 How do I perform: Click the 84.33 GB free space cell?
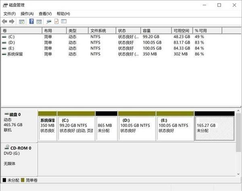[x=182, y=48]
